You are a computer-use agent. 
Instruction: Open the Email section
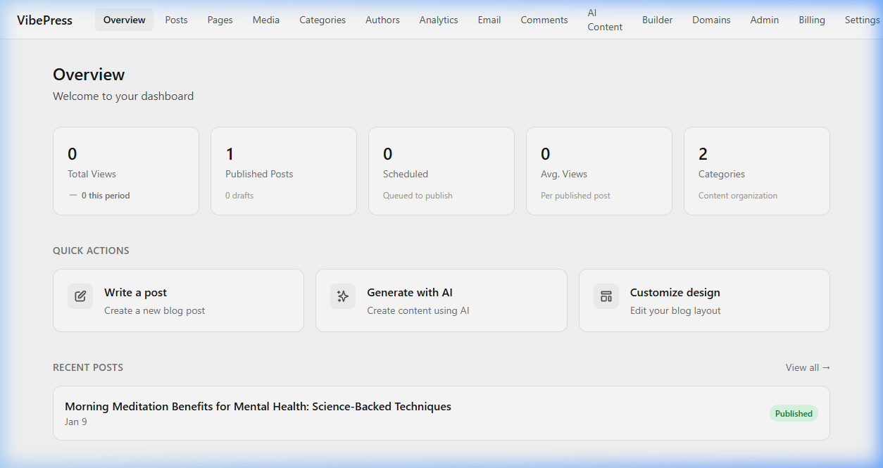[489, 20]
